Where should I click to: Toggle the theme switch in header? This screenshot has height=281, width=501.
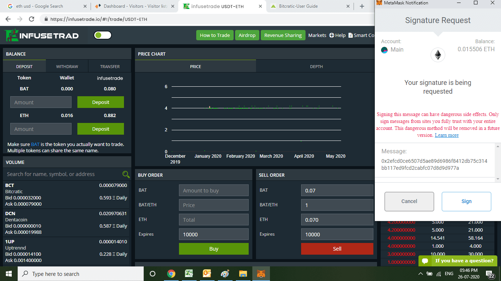pos(103,35)
